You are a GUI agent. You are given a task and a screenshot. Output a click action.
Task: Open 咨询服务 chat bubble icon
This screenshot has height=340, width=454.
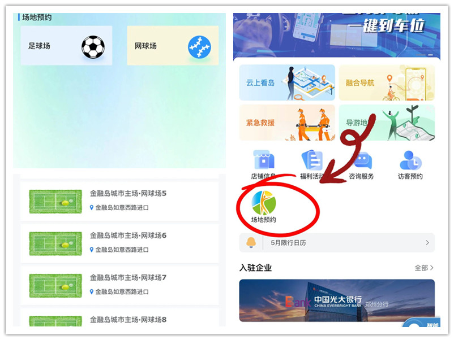tap(361, 160)
